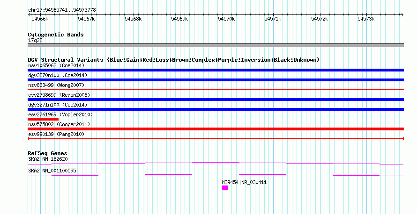Click the chr17:54565741..54573778 region label
Screen dimensions: 417x214
point(62,10)
